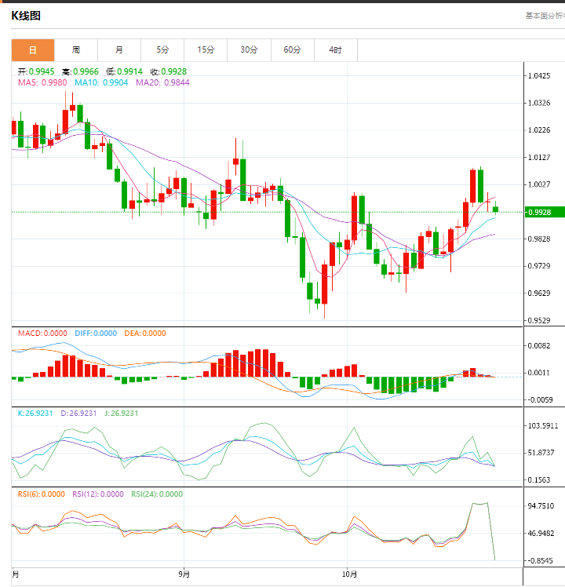The image size is (565, 587).
Task: Click the 1.0226 price axis label
Action: click(x=539, y=130)
